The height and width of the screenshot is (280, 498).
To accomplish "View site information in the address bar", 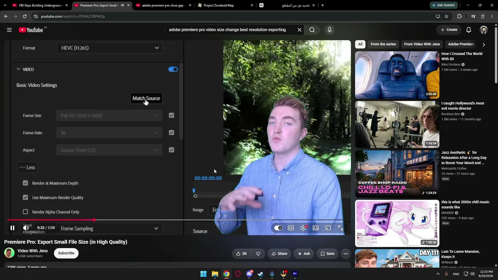I will coord(35,16).
